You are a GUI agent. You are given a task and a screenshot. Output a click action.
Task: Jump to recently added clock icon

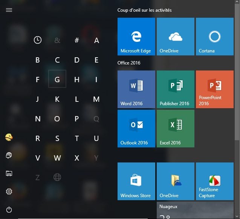(38, 40)
